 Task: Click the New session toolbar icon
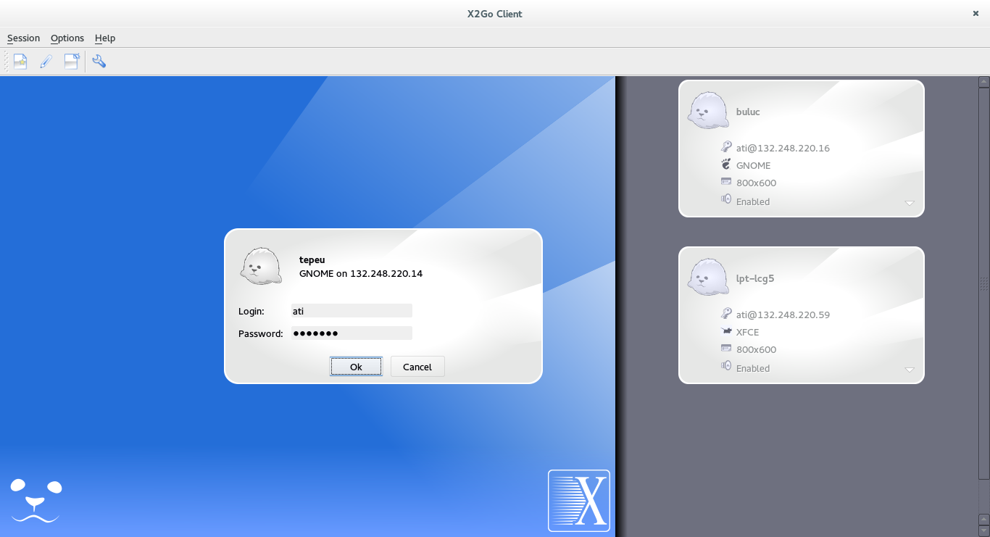[x=20, y=62]
